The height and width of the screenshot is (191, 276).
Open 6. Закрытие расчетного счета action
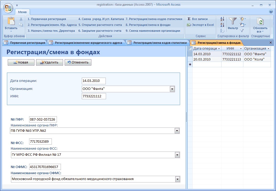coord(100,31)
